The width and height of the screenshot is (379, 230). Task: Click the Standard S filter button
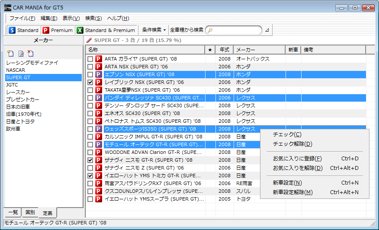(24, 30)
